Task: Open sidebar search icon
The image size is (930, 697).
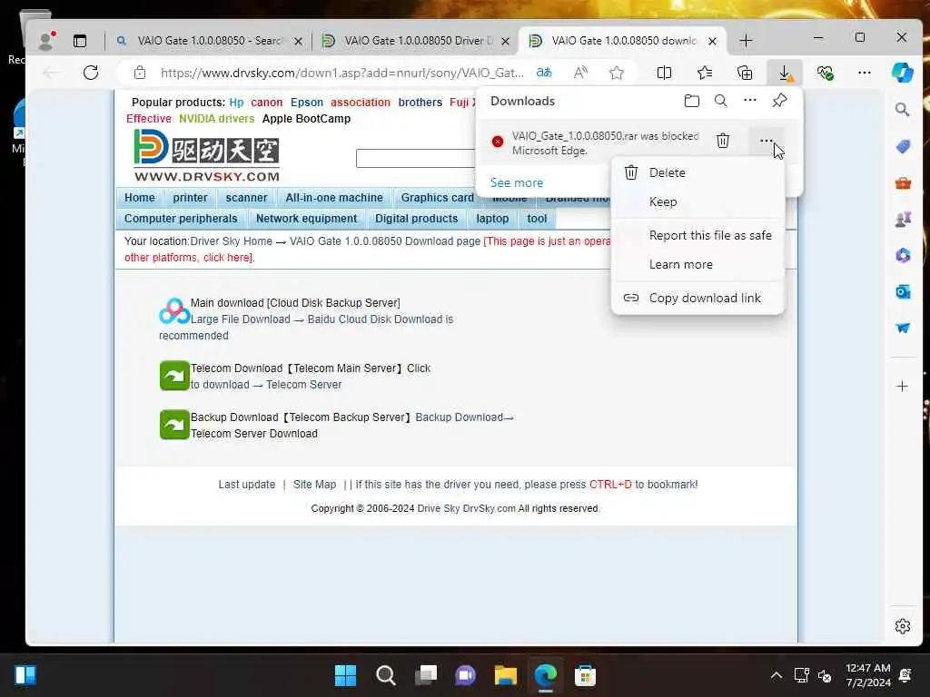Action: click(x=902, y=110)
